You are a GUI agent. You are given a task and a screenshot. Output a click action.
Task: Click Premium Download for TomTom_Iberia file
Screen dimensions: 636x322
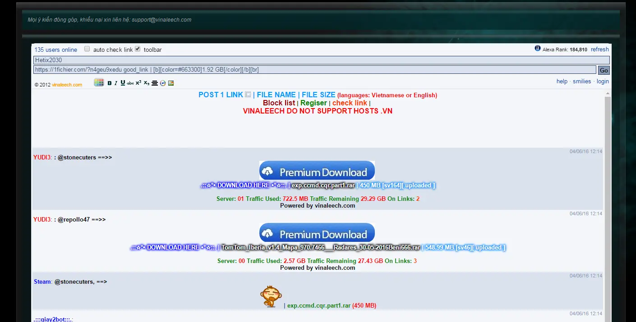point(317,233)
